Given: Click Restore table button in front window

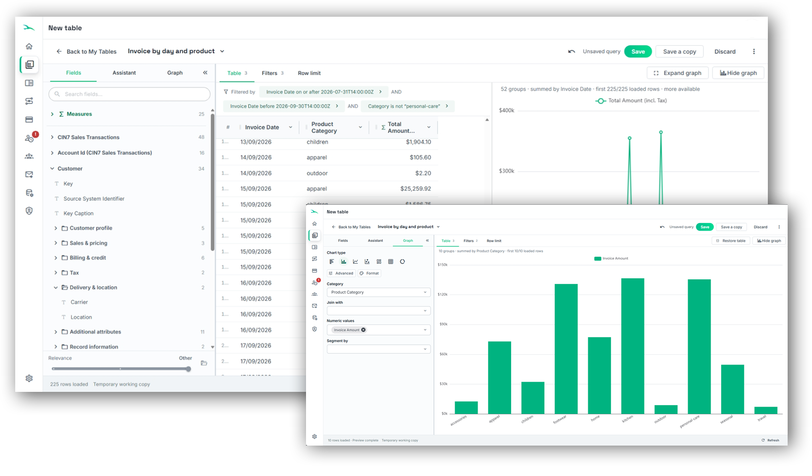Looking at the screenshot, I should click(x=731, y=241).
